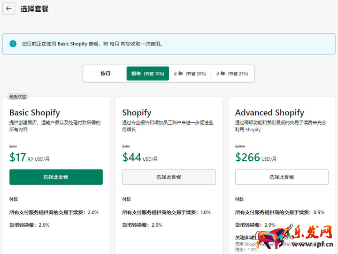Click the Advanced Shopify transaction fee 0.5% line

pos(280,212)
